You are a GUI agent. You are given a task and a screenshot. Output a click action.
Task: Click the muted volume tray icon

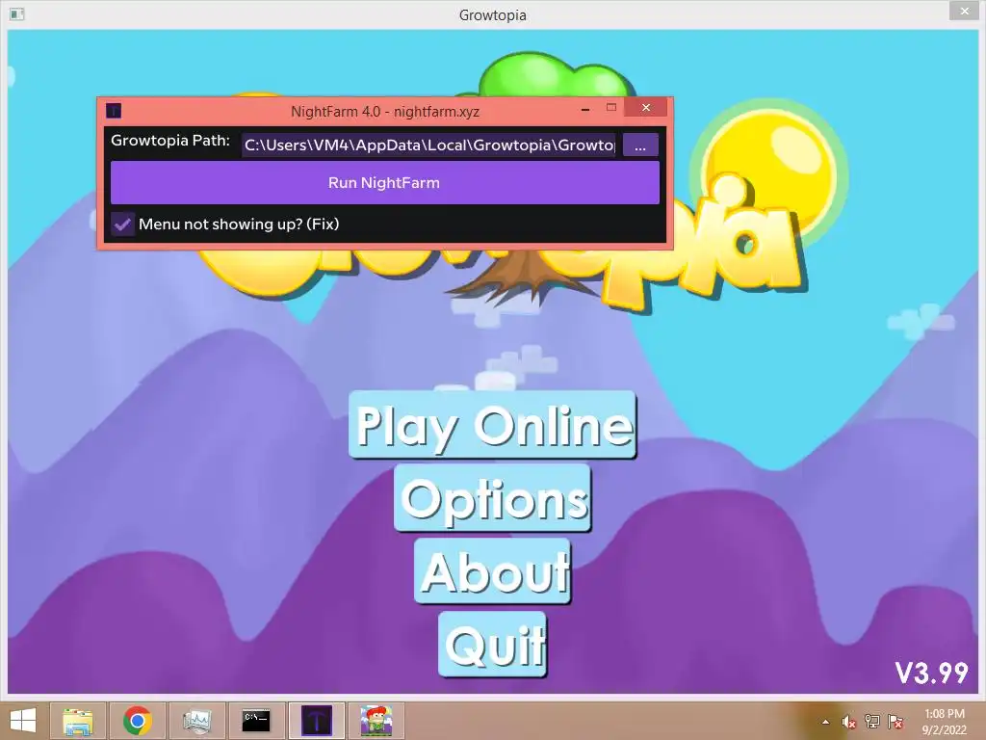pyautogui.click(x=849, y=722)
